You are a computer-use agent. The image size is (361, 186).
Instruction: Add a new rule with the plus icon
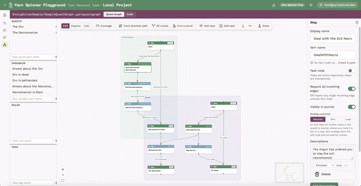tap(56, 140)
